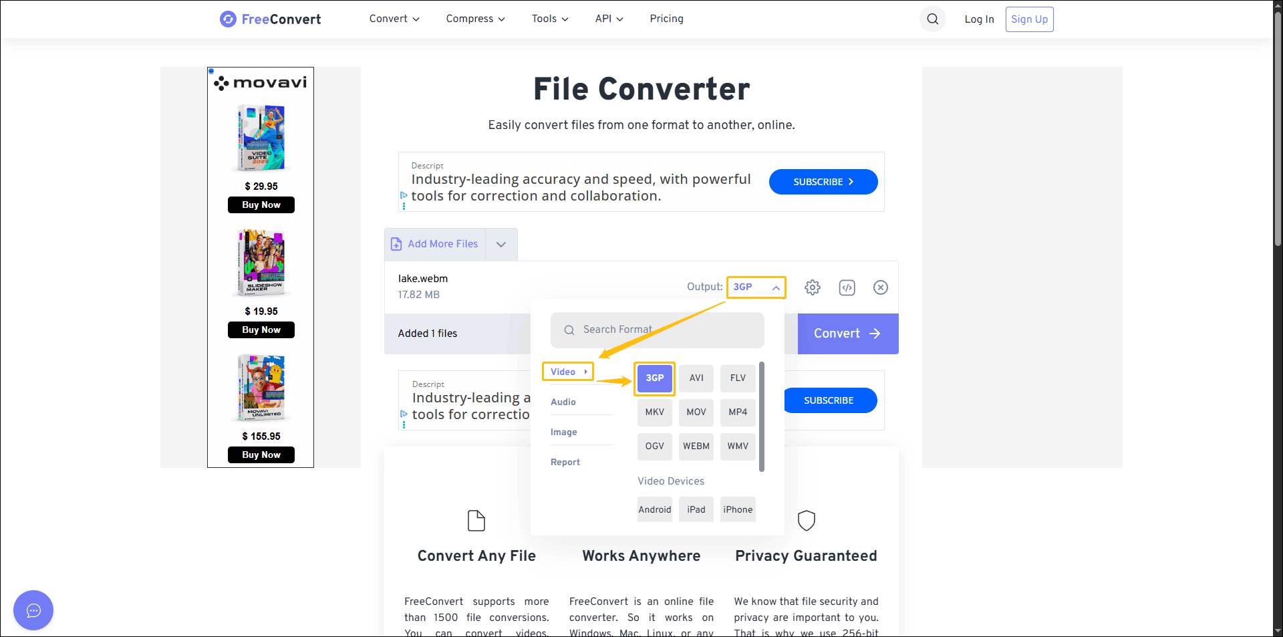Screen dimensions: 1283x637
Task: Choose the MP4 output format
Action: point(738,412)
